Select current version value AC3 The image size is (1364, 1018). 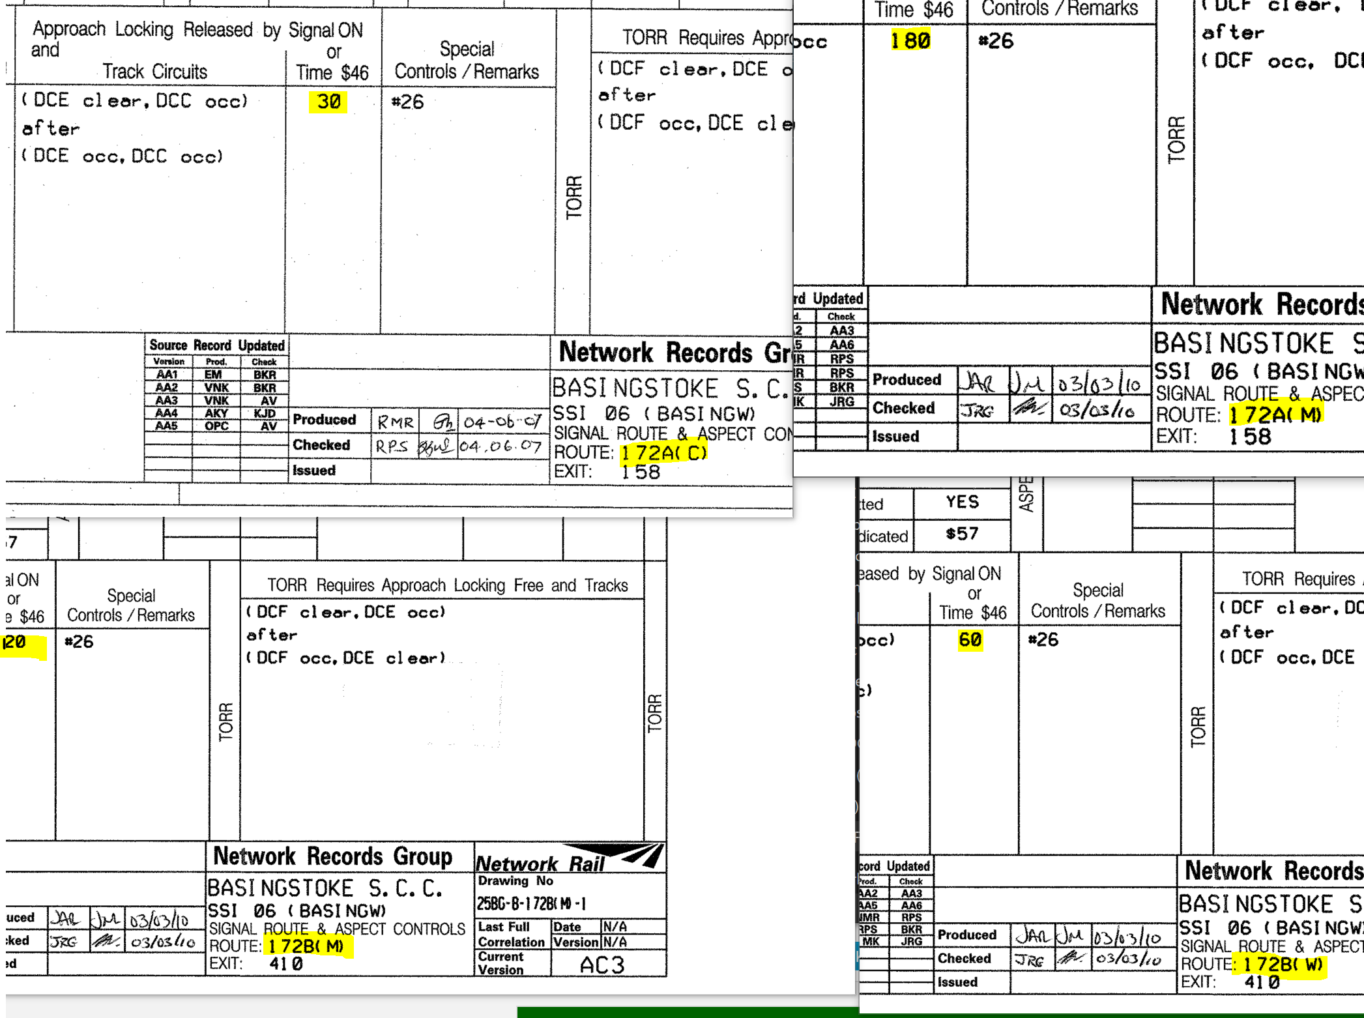(x=602, y=965)
